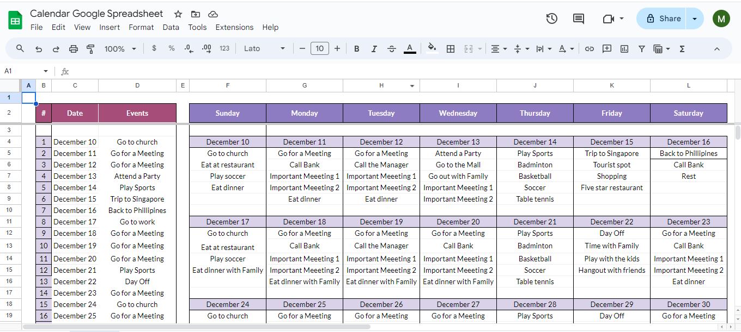This screenshot has width=741, height=332.
Task: Open more number formats 123
Action: (x=224, y=48)
